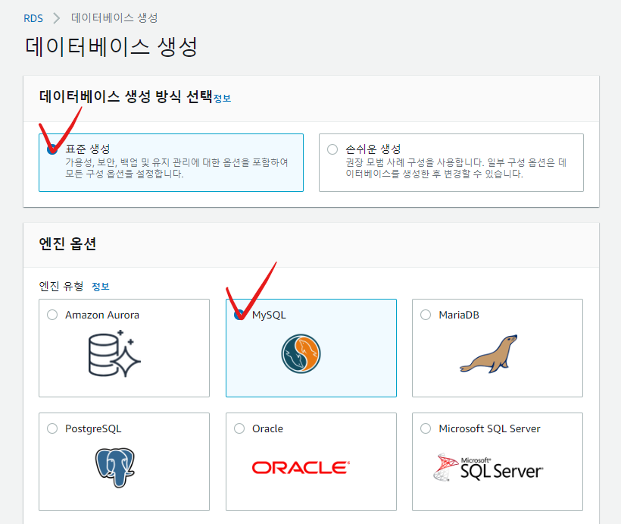The width and height of the screenshot is (621, 524).
Task: Select the 손쉬운 생성 radio button
Action: [x=332, y=149]
